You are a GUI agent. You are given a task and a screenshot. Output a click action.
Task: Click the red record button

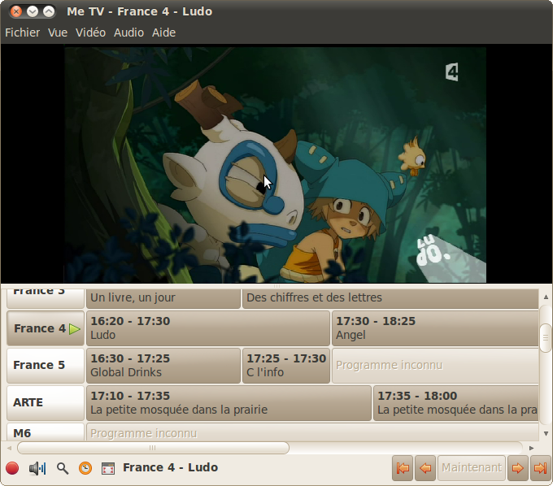pos(12,468)
